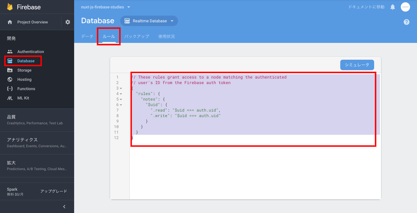Screen dimensions: 417x213
Task: Expand the アナリティクス sidebar section
Action: (37, 143)
